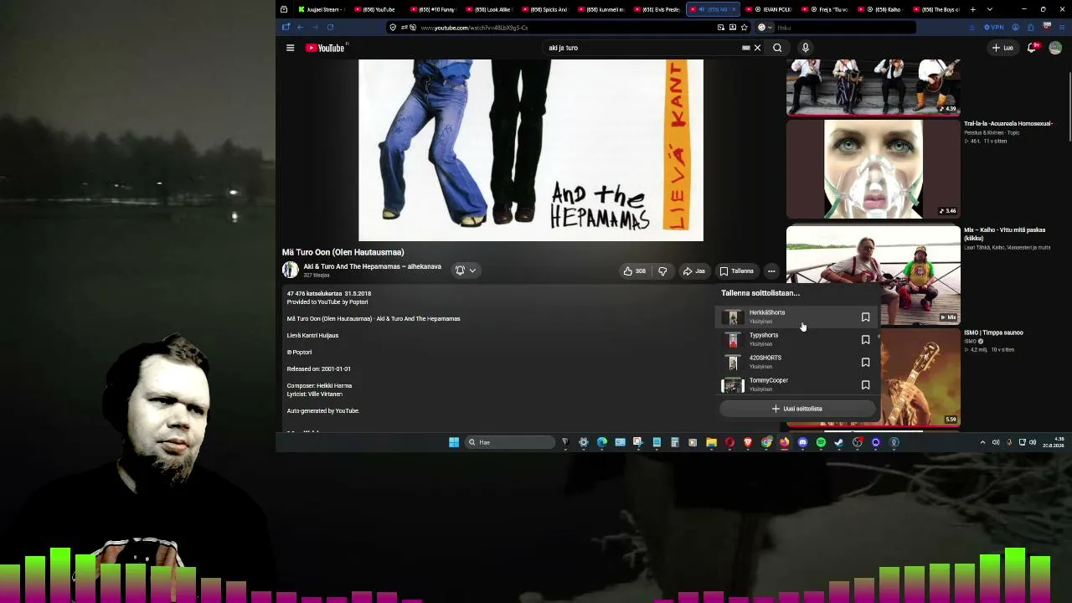Switch to the Look Alike browser tab
This screenshot has width=1072, height=603.
pos(489,9)
